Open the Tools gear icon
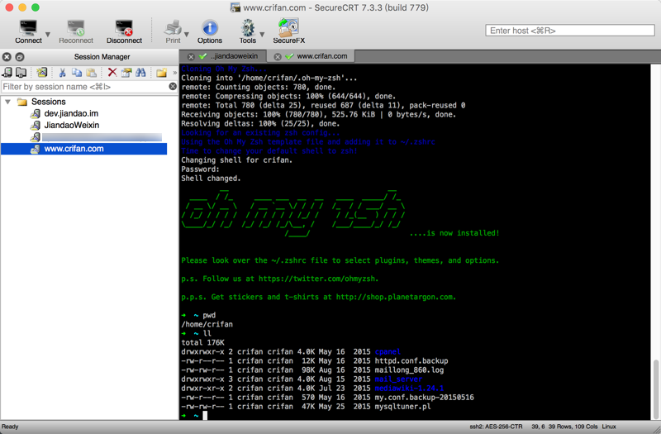Image resolution: width=661 pixels, height=434 pixels. click(x=247, y=28)
